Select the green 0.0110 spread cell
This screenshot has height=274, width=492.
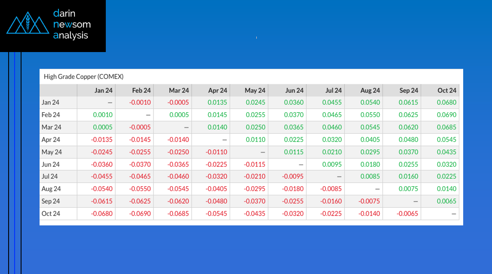point(255,140)
